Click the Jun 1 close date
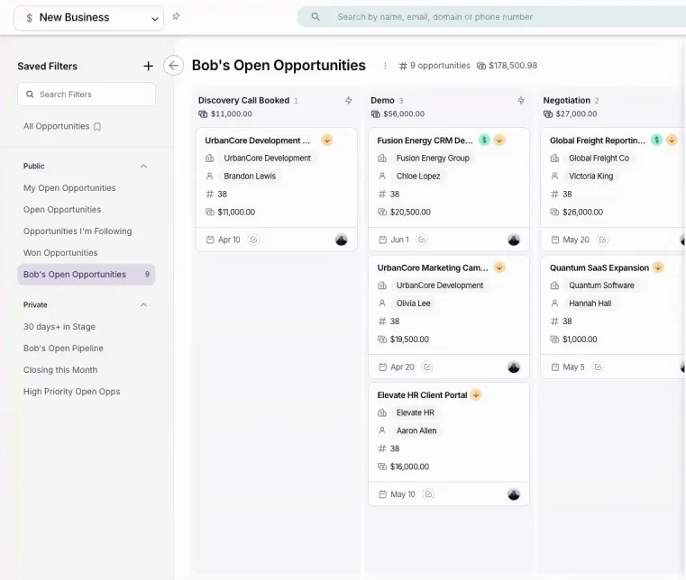686x580 pixels. [399, 240]
